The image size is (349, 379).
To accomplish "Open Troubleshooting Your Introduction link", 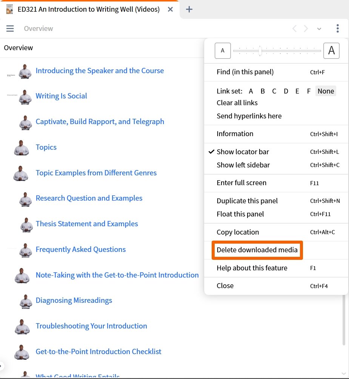I will coord(91,326).
